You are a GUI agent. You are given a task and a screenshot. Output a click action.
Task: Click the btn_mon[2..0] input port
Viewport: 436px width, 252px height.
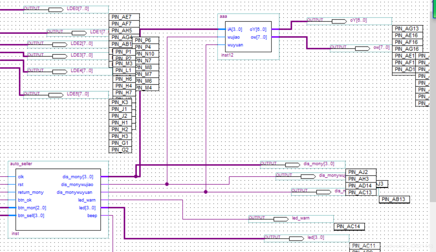coord(32,208)
